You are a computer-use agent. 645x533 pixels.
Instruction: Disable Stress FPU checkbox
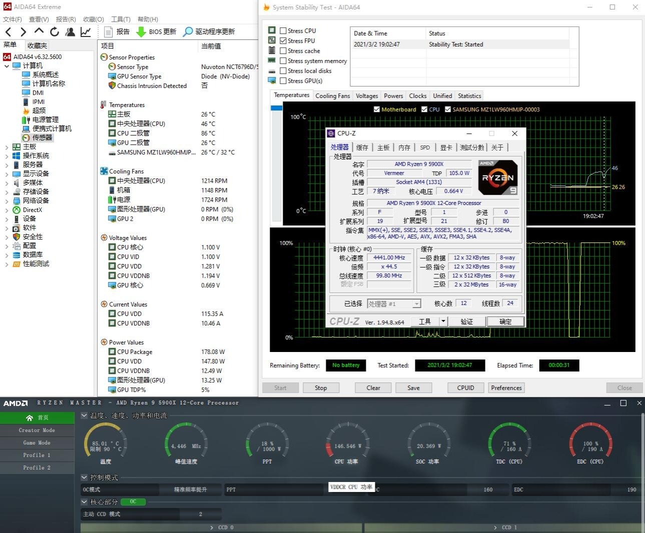click(x=283, y=40)
